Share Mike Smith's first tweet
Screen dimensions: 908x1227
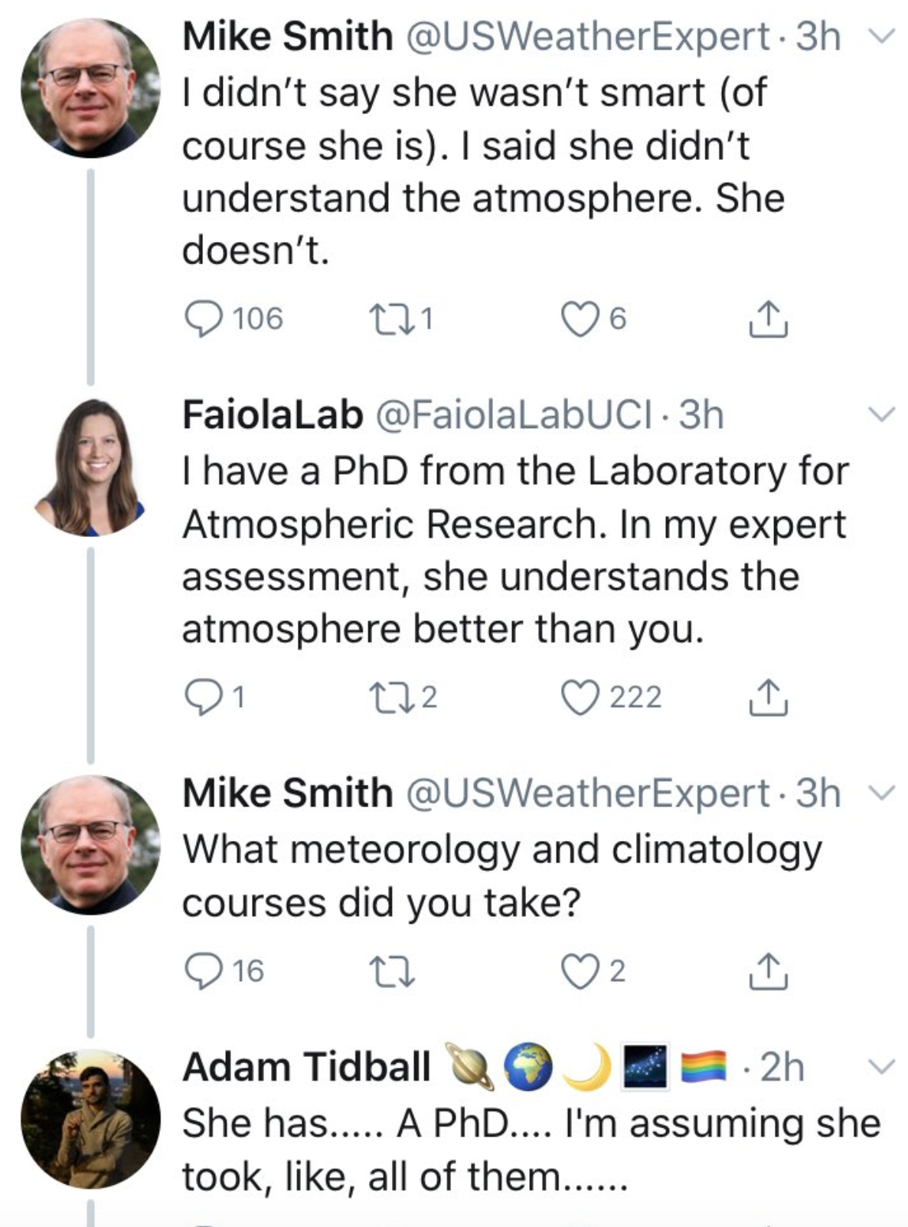pyautogui.click(x=768, y=320)
